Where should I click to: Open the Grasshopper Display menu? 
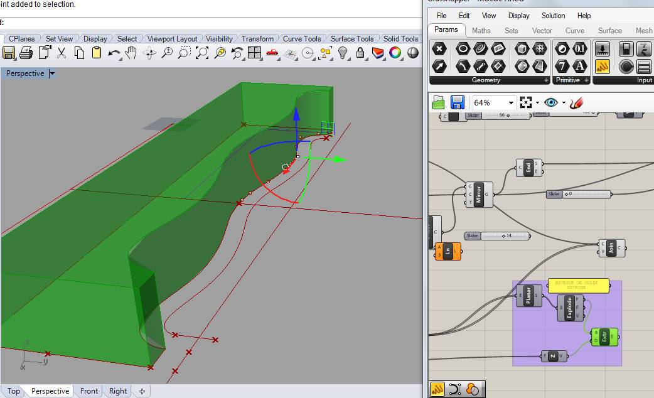tap(518, 16)
